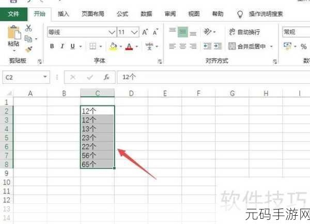Switch to the 视图 tab
This screenshot has height=224, width=310.
coord(194,14)
